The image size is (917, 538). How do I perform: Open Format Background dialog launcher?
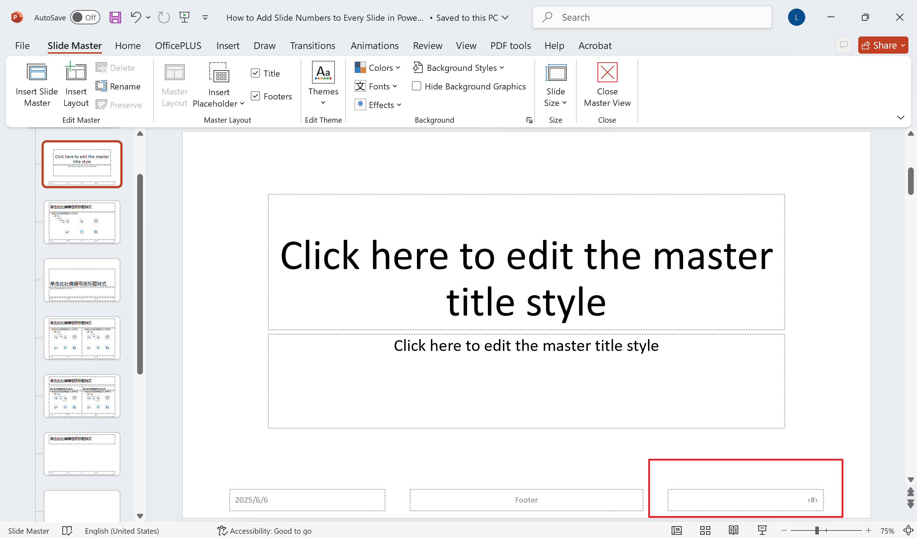[529, 120]
